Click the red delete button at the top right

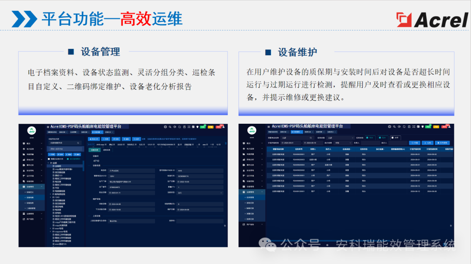218,127
